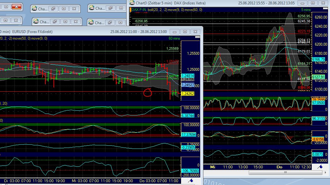Click the '60 mins' timeframe label on the EURUSD chart

[174, 38]
